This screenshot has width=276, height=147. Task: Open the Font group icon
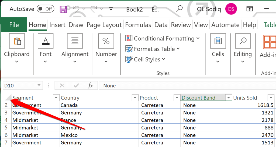point(45,41)
